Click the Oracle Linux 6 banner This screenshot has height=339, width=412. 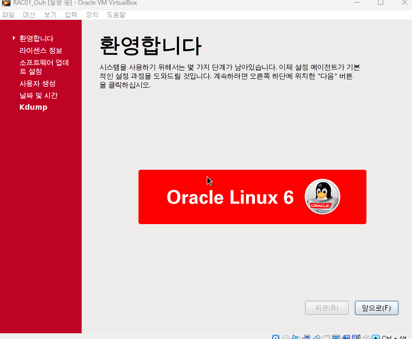(252, 197)
